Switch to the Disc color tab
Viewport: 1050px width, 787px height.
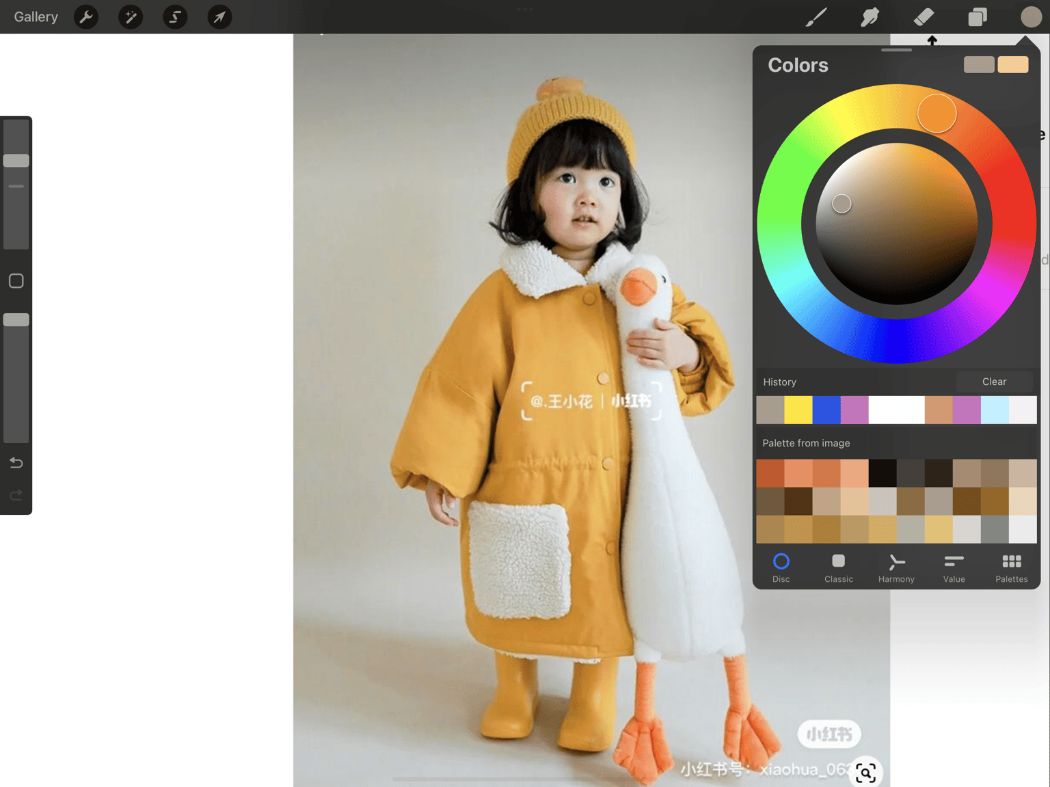tap(781, 568)
